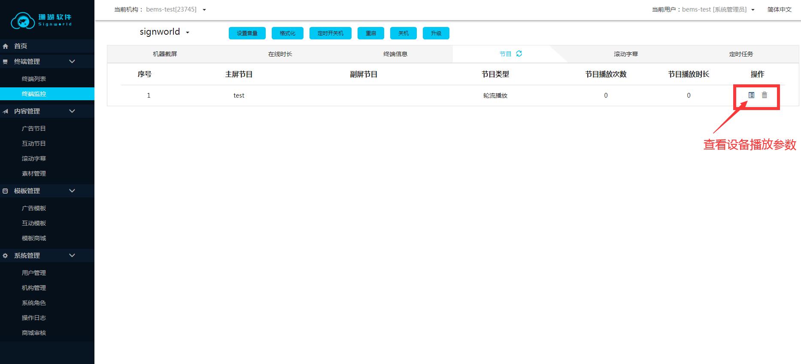The image size is (801, 364).
Task: Click the '0' value under 节目播放时长
Action: 689,95
